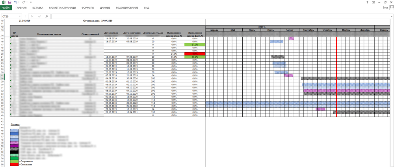394x167 pixels.
Task: Open Ribbon Display Options icon
Action: 374,2
